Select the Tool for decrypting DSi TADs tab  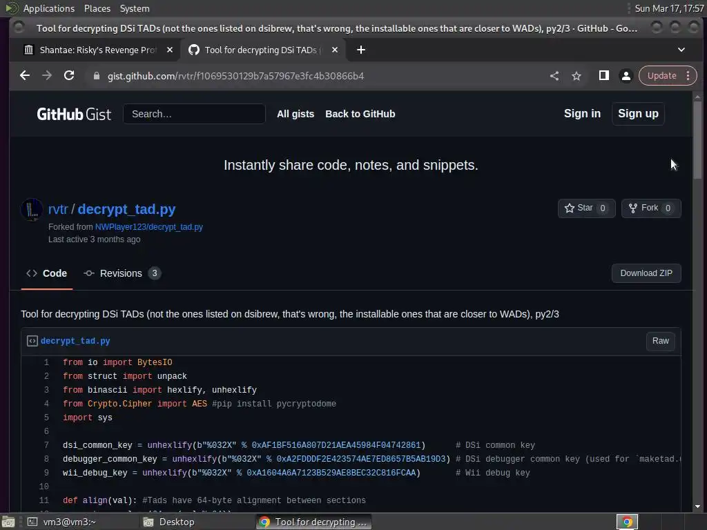[263, 50]
